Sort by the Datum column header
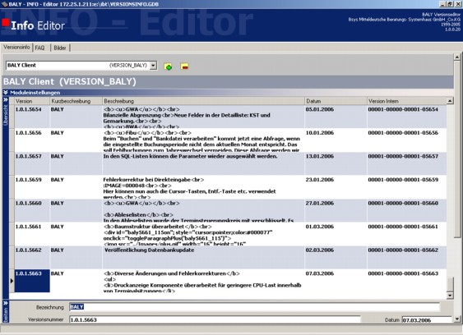 [x=336, y=101]
